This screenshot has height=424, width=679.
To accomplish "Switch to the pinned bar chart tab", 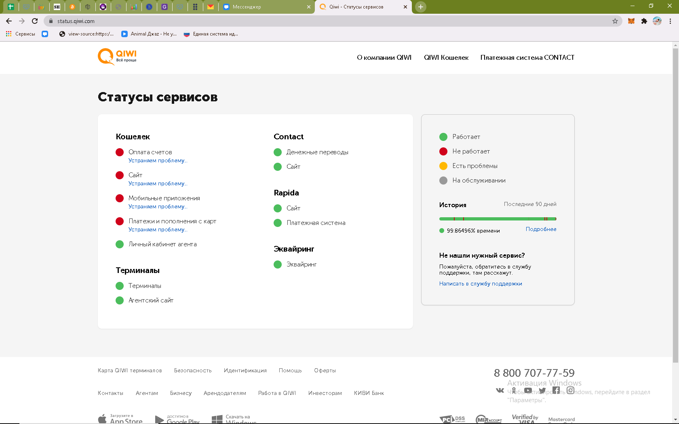I will 134,7.
